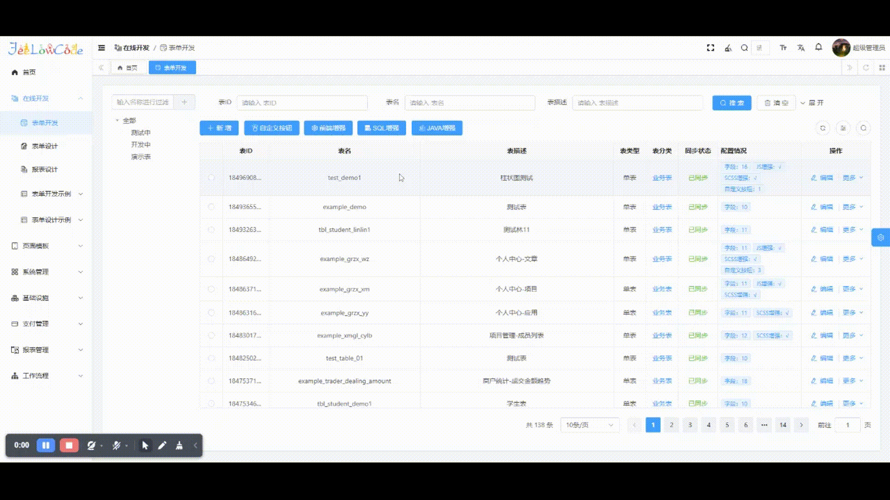Select radio for test_demo1 row
Viewport: 890px width, 500px height.
[211, 178]
